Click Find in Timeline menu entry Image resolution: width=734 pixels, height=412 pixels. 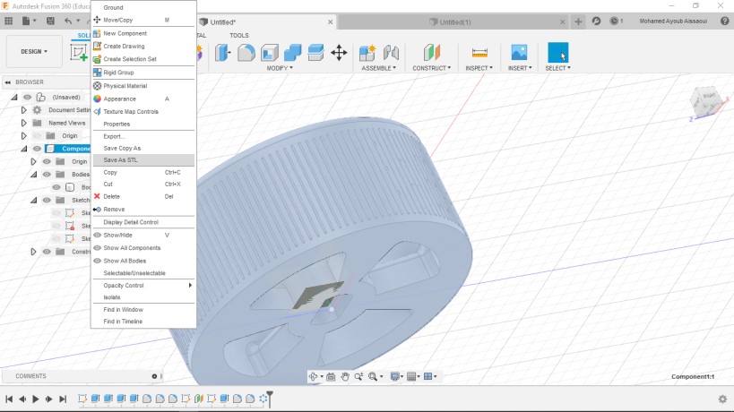[x=143, y=322]
